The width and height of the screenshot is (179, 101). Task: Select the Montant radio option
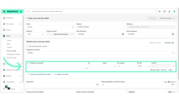point(169,82)
